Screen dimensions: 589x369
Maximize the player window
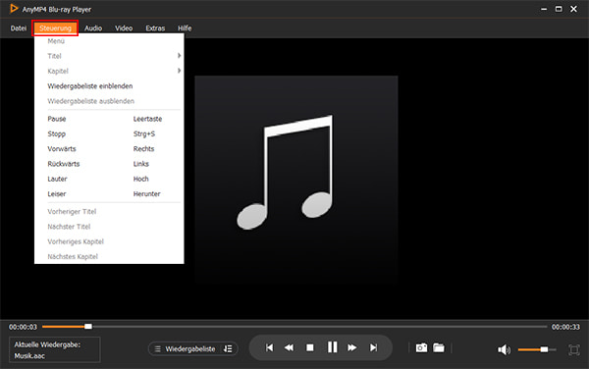(x=559, y=9)
